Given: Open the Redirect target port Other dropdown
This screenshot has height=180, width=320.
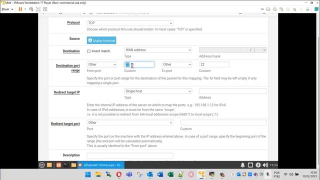Looking at the screenshot, I should pos(130,122).
